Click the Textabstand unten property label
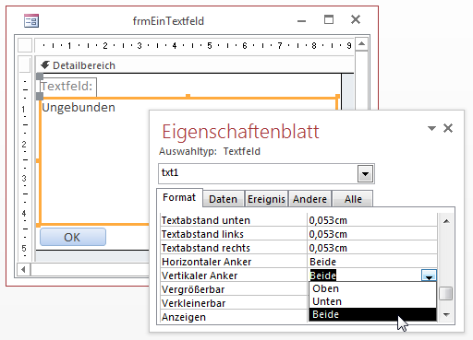 click(x=206, y=220)
